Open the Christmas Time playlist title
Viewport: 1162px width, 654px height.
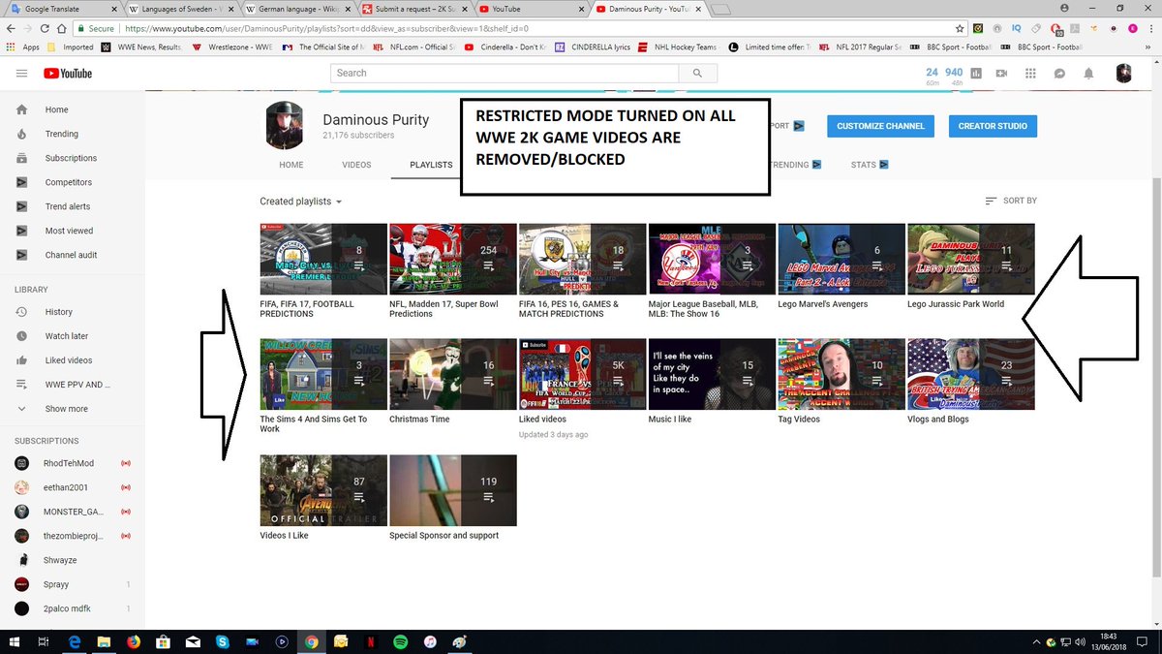(419, 420)
